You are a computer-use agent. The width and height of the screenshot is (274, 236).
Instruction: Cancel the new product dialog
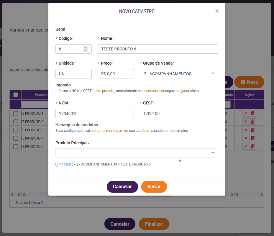[122, 186]
